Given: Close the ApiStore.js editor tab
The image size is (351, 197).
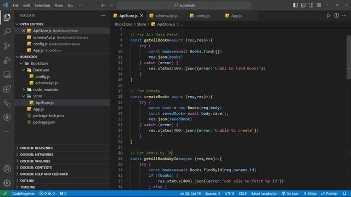Looking at the screenshot, I should pos(141,16).
